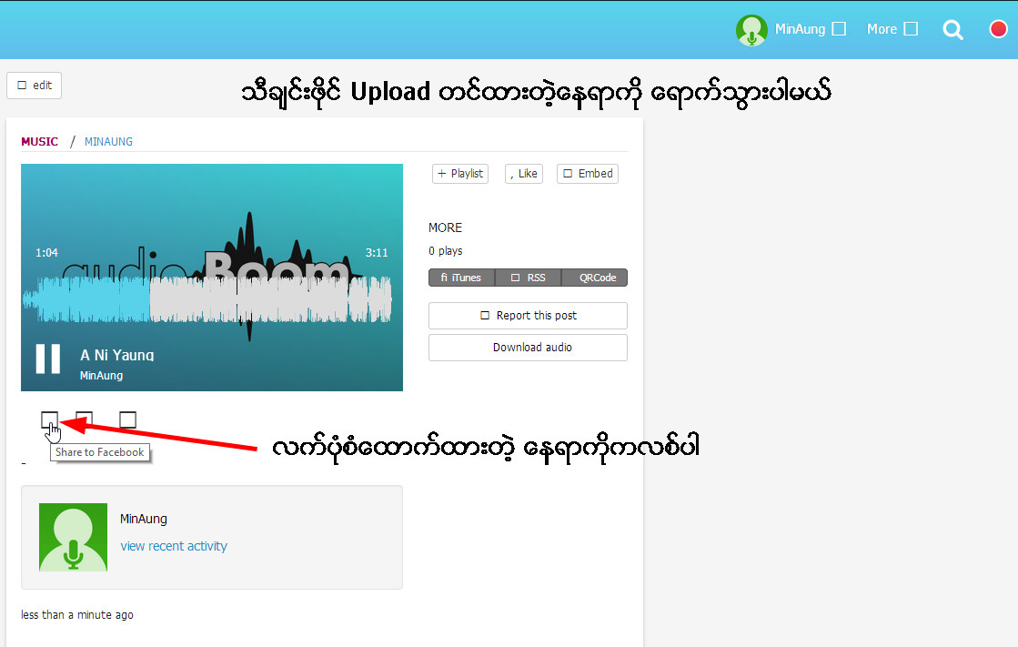The image size is (1018, 647).
Task: Open the MINAUNG breadcrumb link
Action: click(108, 142)
